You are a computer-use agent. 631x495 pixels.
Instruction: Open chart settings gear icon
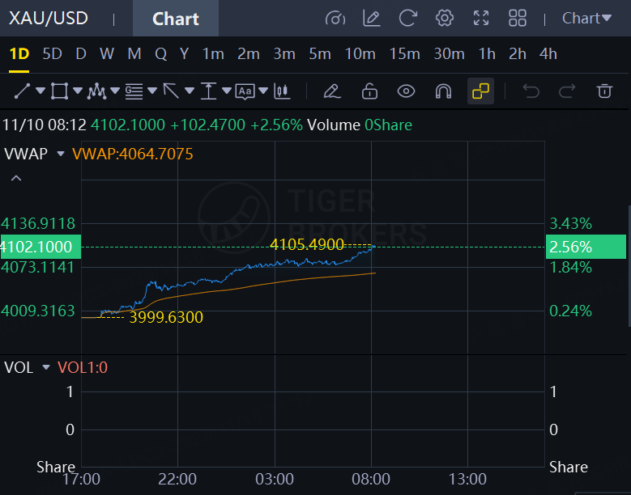pyautogui.click(x=444, y=18)
